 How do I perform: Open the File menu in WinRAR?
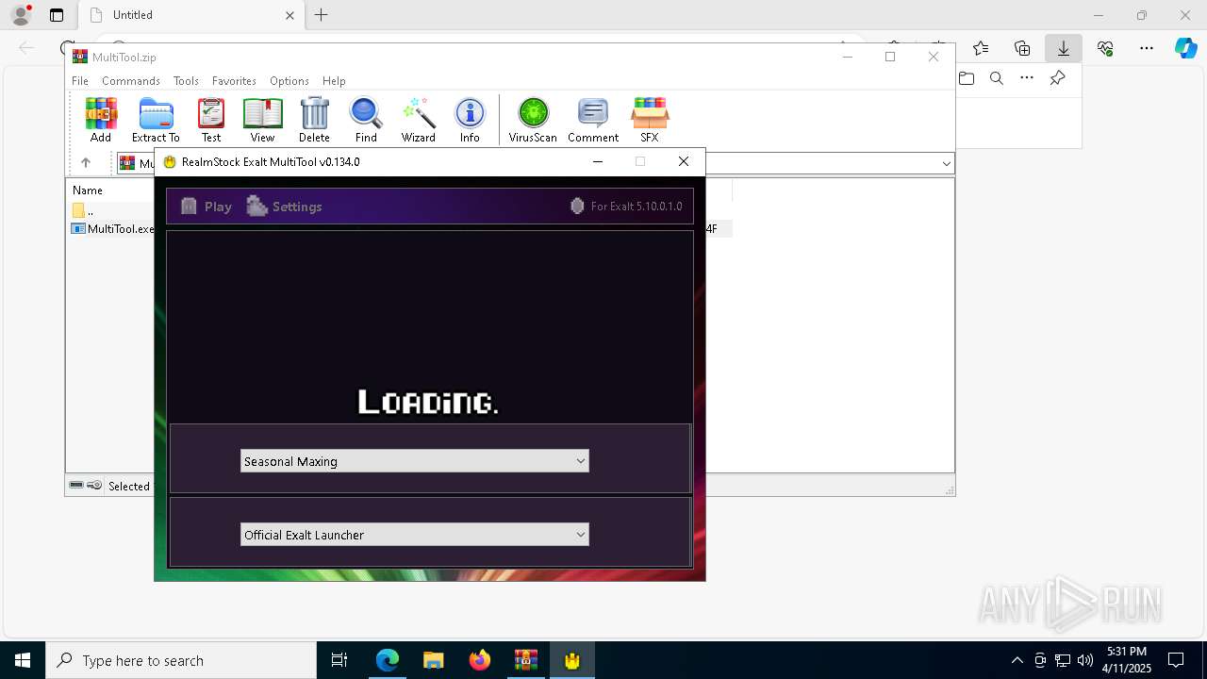80,81
